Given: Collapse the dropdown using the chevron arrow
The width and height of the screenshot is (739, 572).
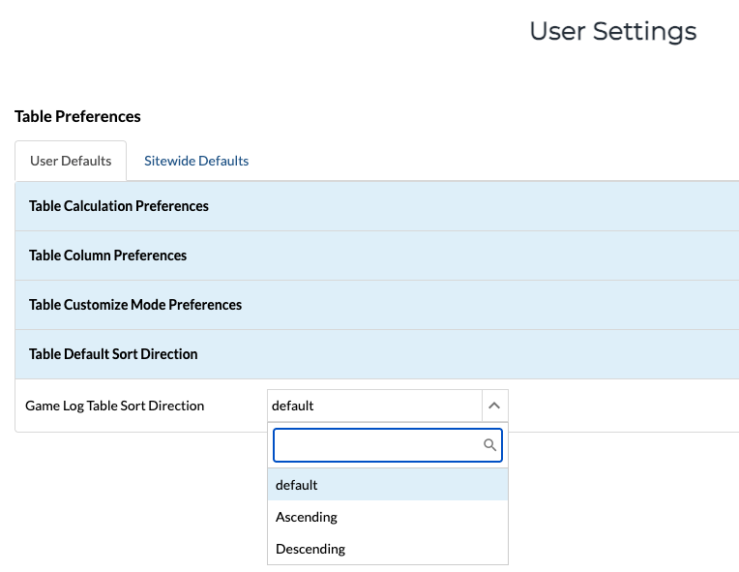Looking at the screenshot, I should tap(494, 406).
